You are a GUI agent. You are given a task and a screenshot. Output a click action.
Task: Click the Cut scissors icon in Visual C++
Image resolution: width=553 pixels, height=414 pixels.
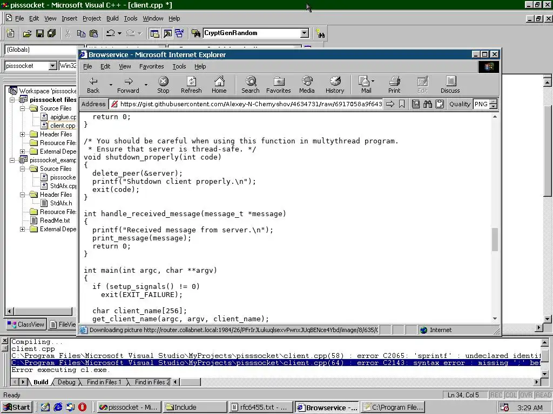coord(68,33)
